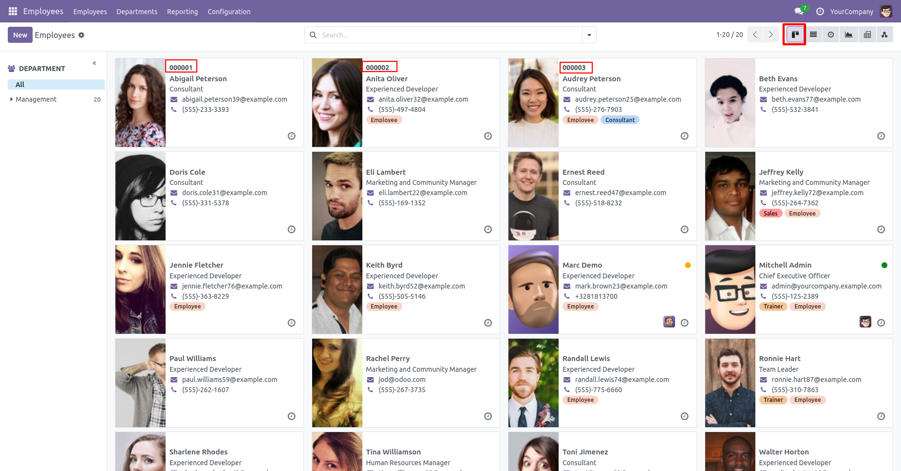Click Paul Williams phone (555)-262-1607
901x471 pixels.
[206, 390]
